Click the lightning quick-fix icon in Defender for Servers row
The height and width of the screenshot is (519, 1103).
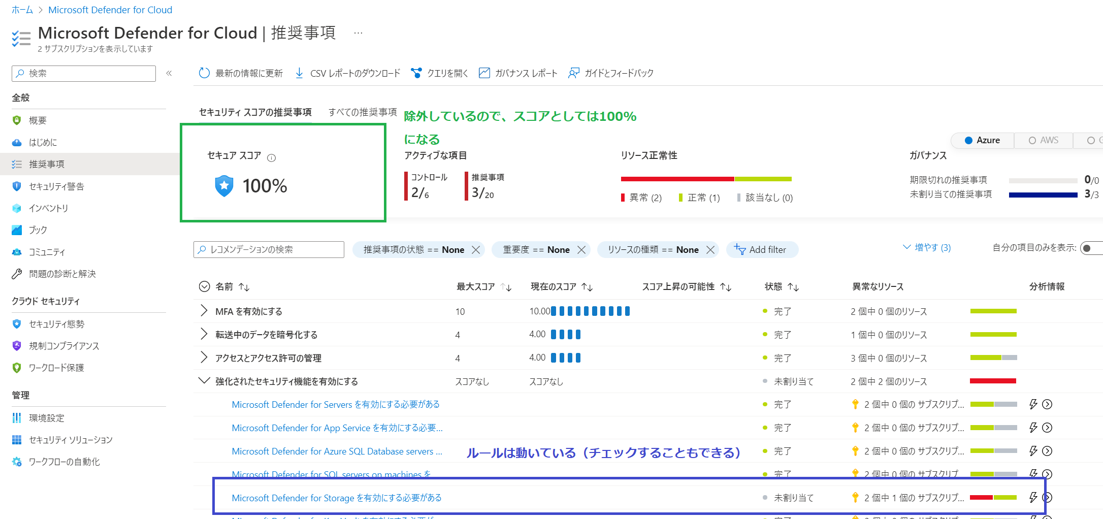pyautogui.click(x=1033, y=404)
